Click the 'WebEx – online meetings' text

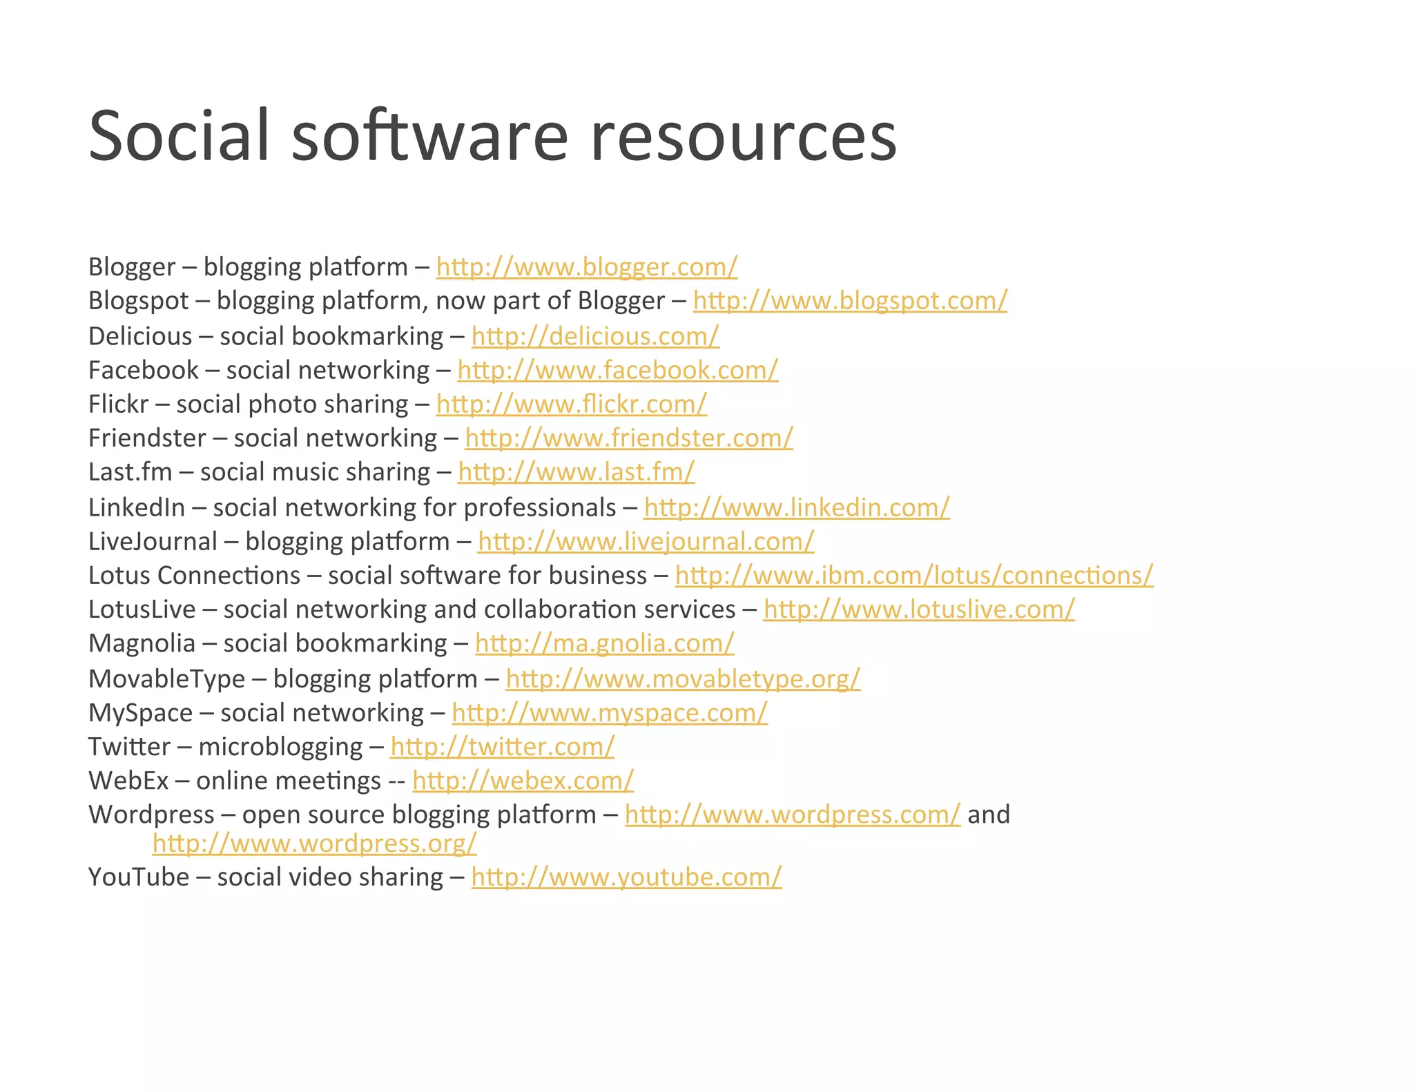pos(235,781)
